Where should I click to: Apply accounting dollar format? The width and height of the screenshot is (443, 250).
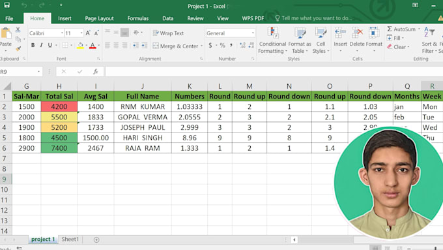coord(210,45)
